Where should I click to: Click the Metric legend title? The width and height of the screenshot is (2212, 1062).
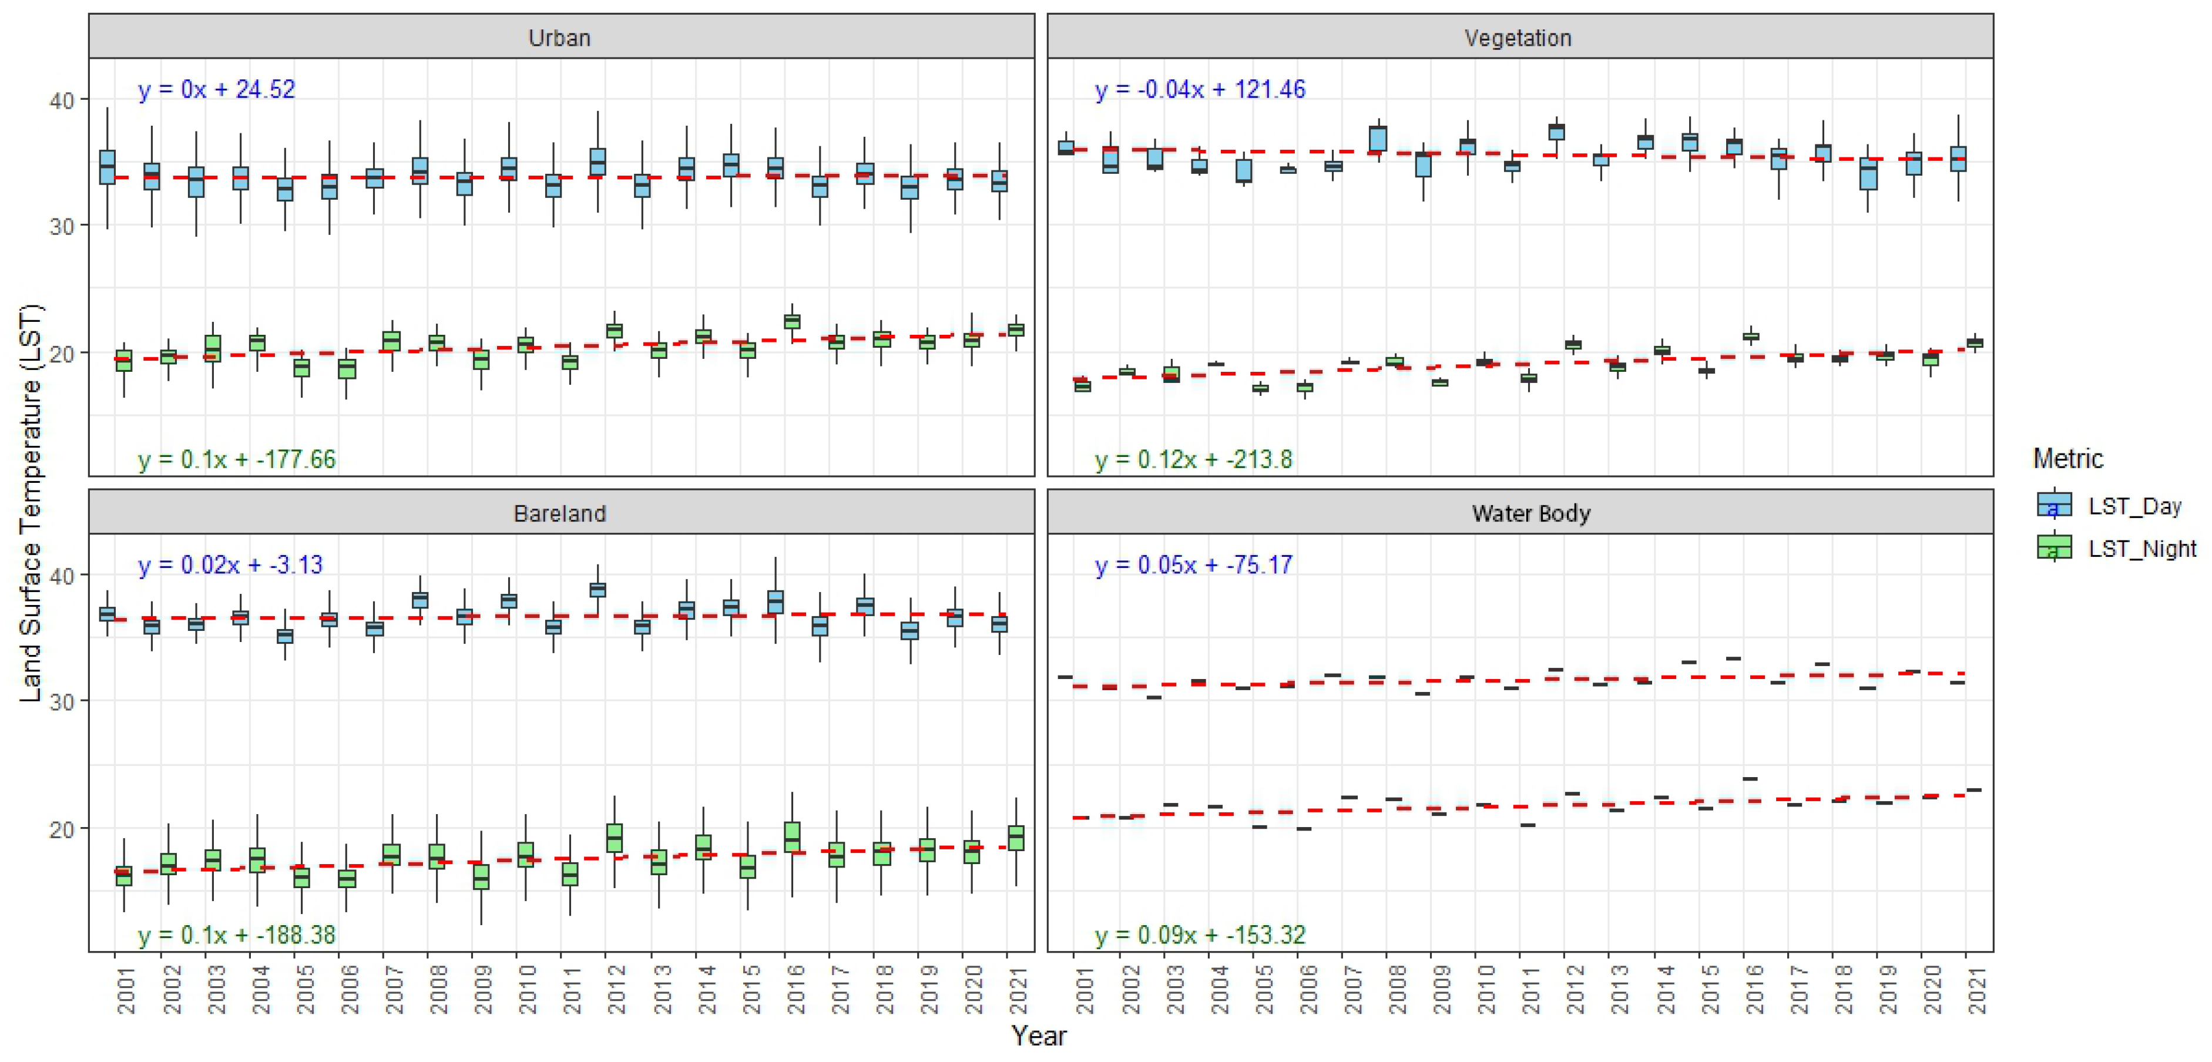(x=2067, y=458)
